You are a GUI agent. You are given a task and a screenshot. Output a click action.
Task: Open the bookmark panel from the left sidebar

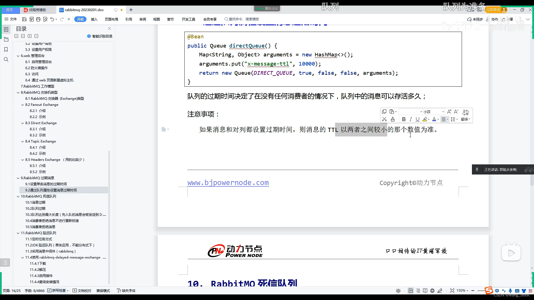click(x=6, y=49)
